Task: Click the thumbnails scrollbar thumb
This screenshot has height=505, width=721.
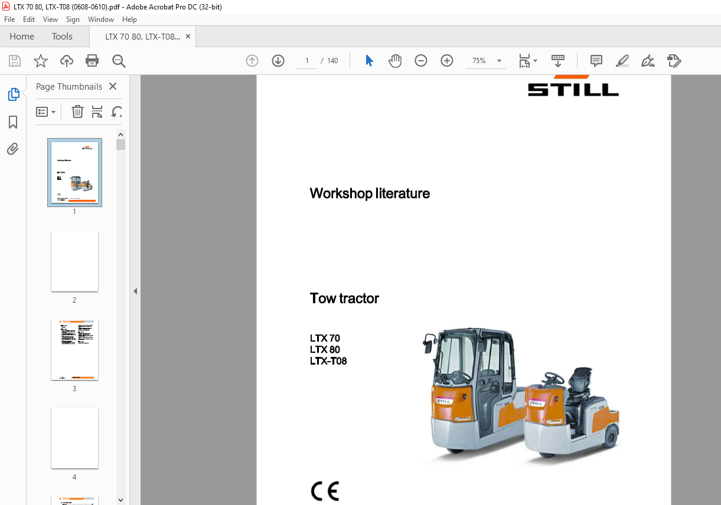Action: pos(120,145)
